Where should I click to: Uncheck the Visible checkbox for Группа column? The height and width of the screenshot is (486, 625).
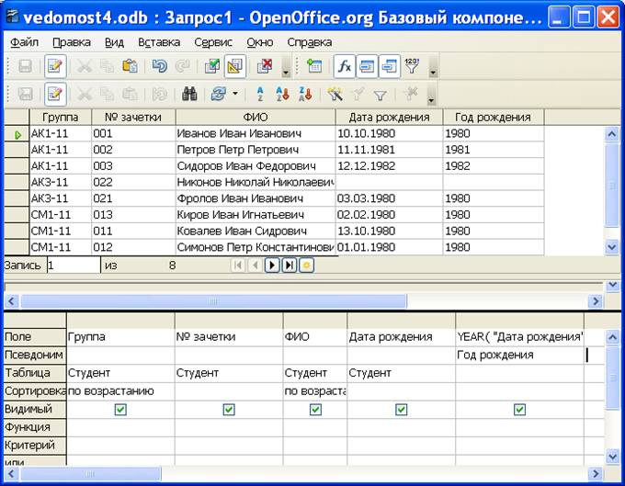pos(120,410)
